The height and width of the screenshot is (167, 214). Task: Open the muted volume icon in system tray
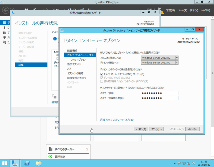[189, 163]
